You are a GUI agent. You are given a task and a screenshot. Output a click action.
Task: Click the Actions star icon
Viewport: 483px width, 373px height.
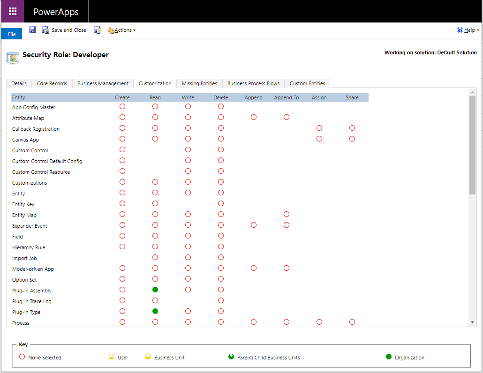pyautogui.click(x=111, y=30)
